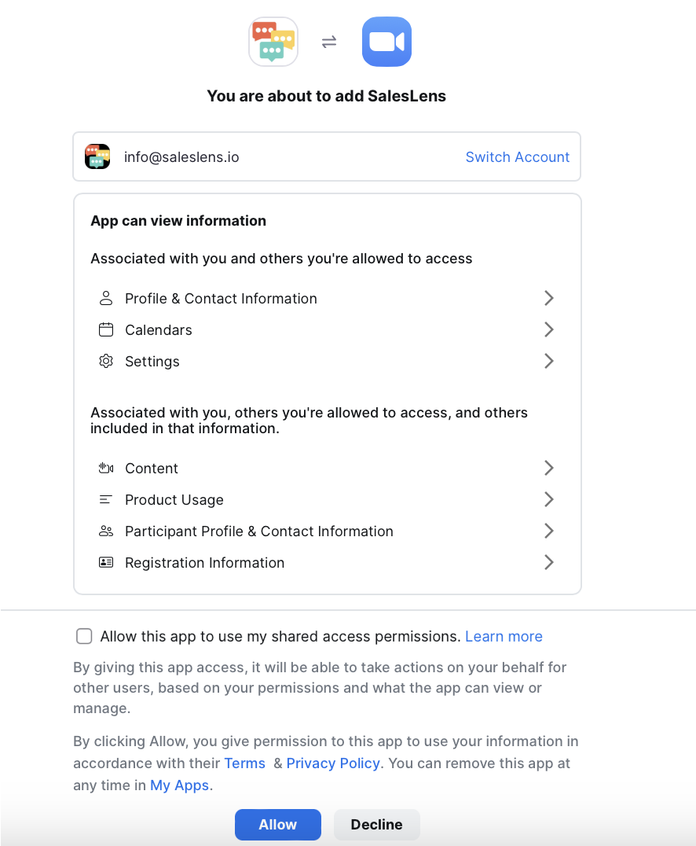
Task: Open the Learn more link
Action: [504, 637]
